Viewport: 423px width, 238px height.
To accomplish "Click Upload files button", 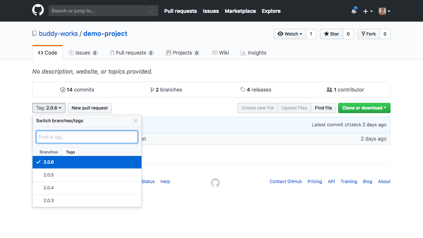I will click(294, 108).
